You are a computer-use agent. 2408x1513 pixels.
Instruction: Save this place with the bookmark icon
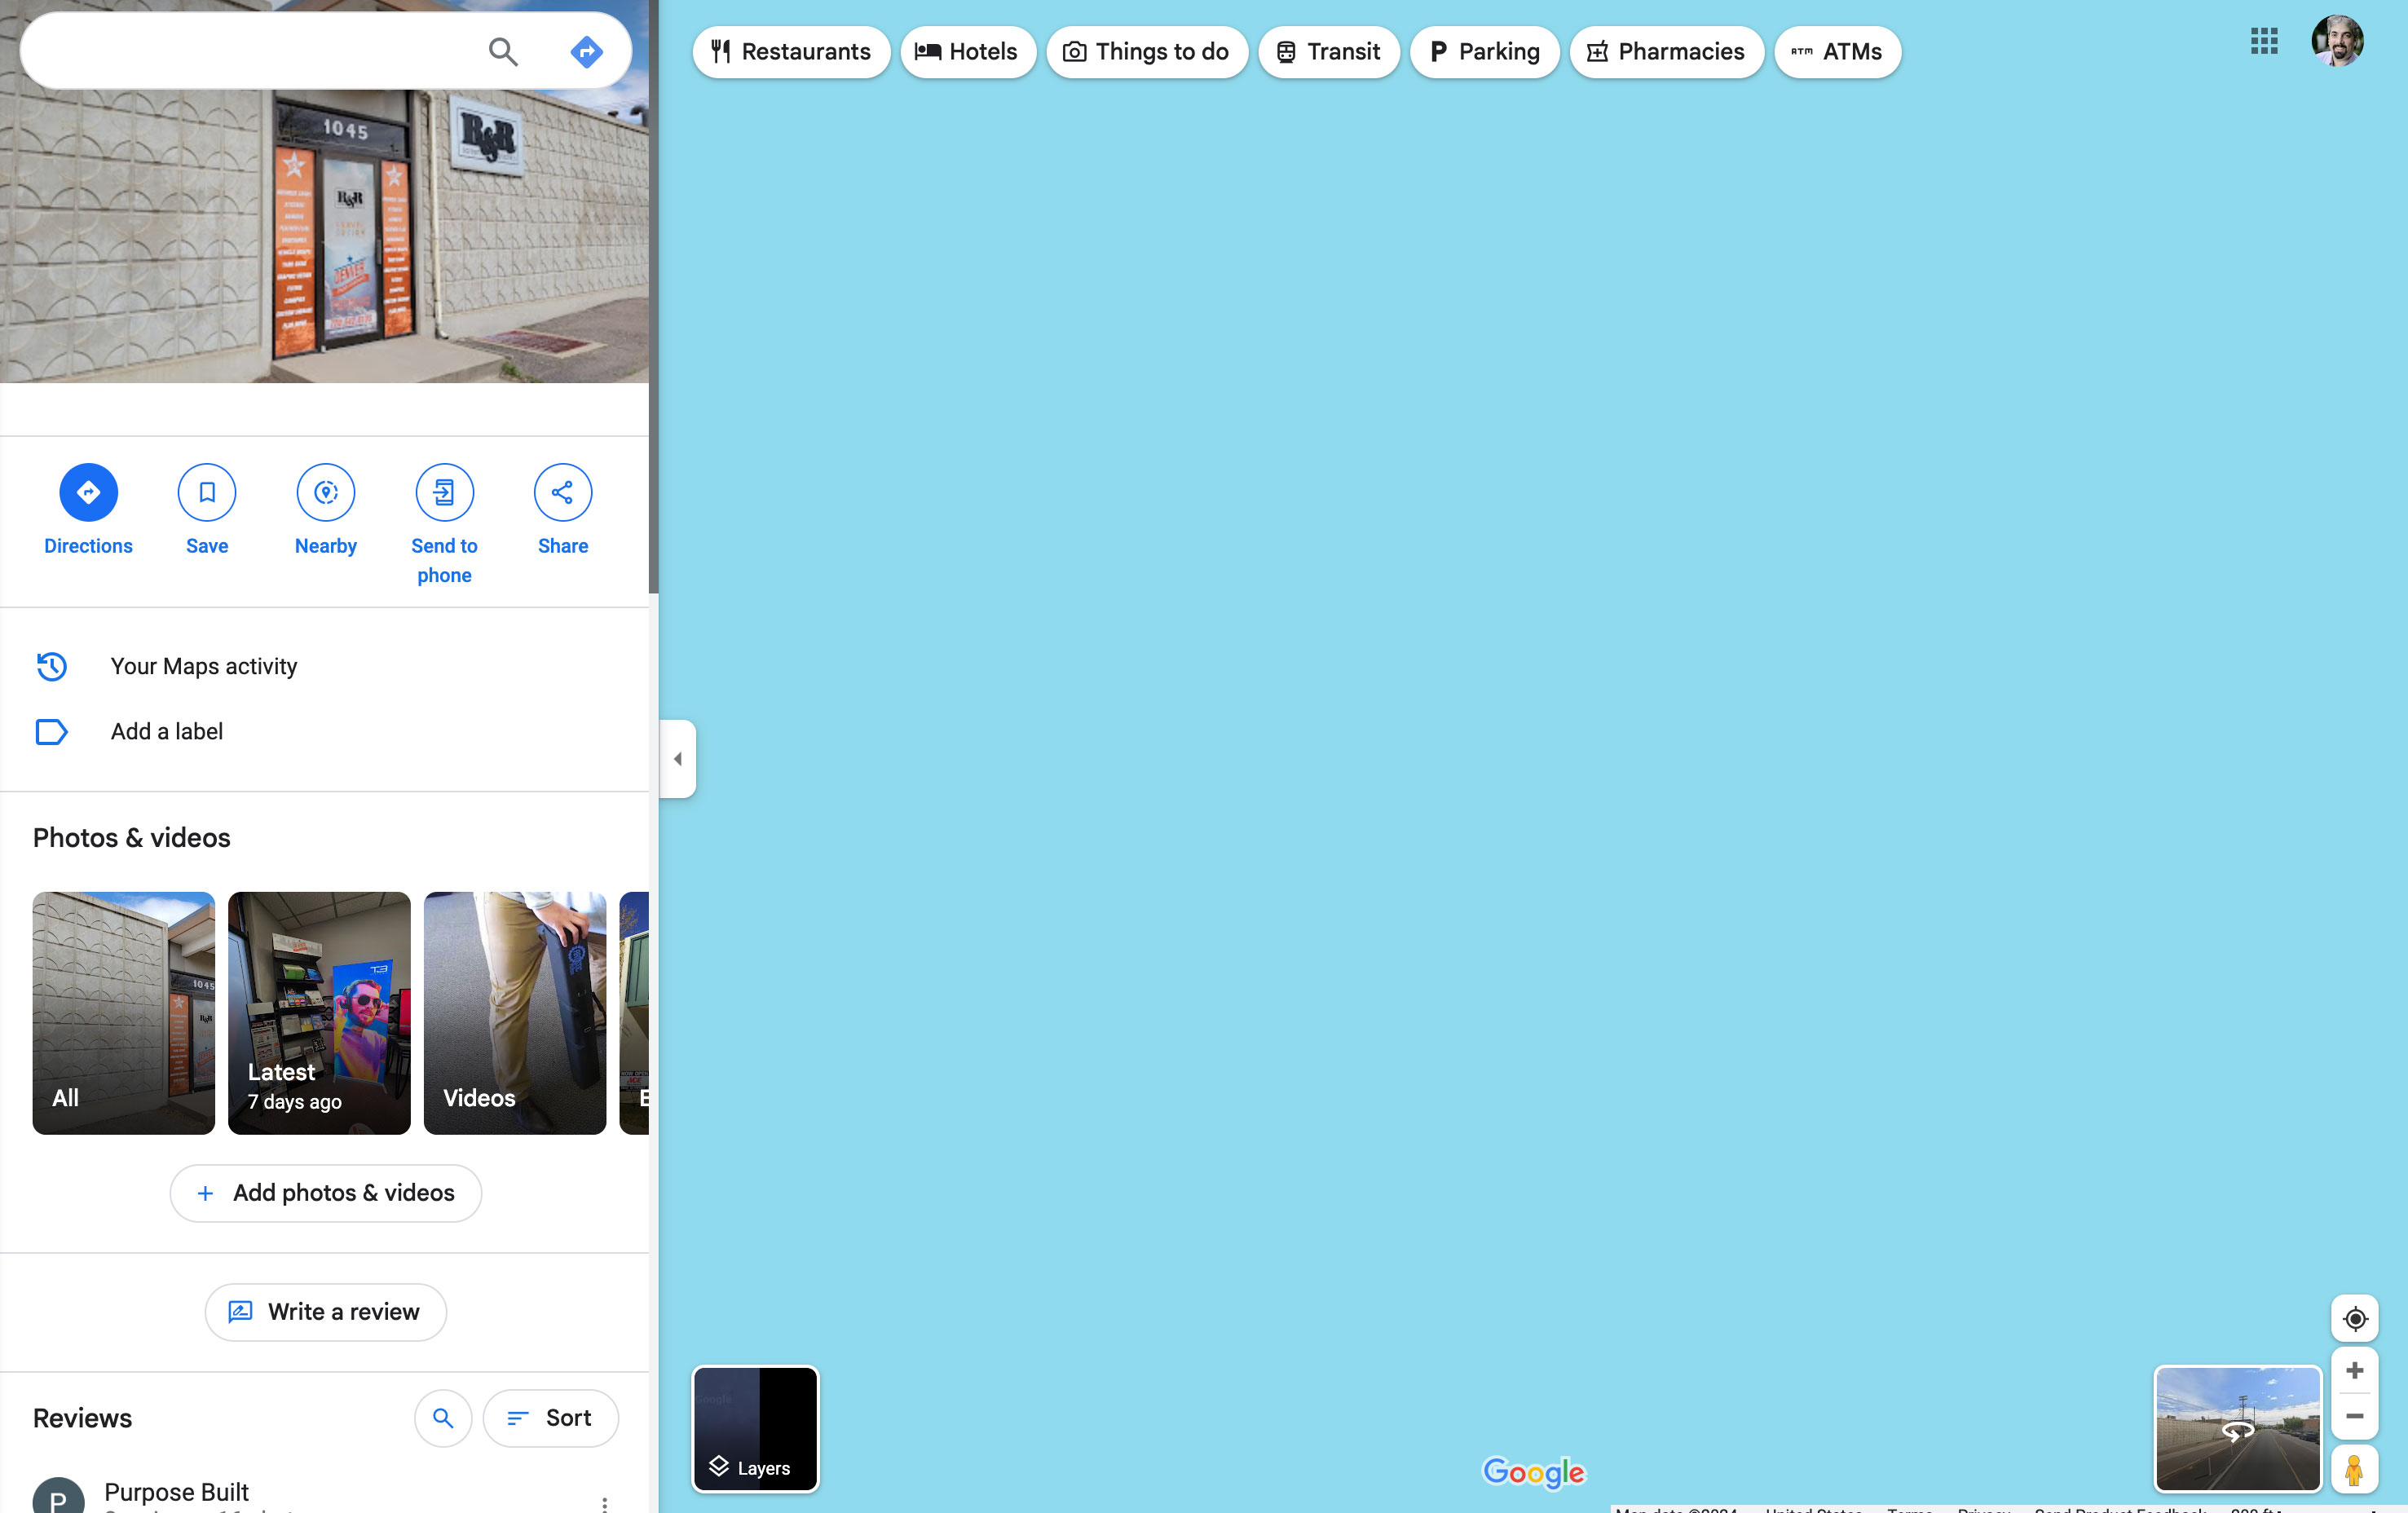(x=207, y=492)
